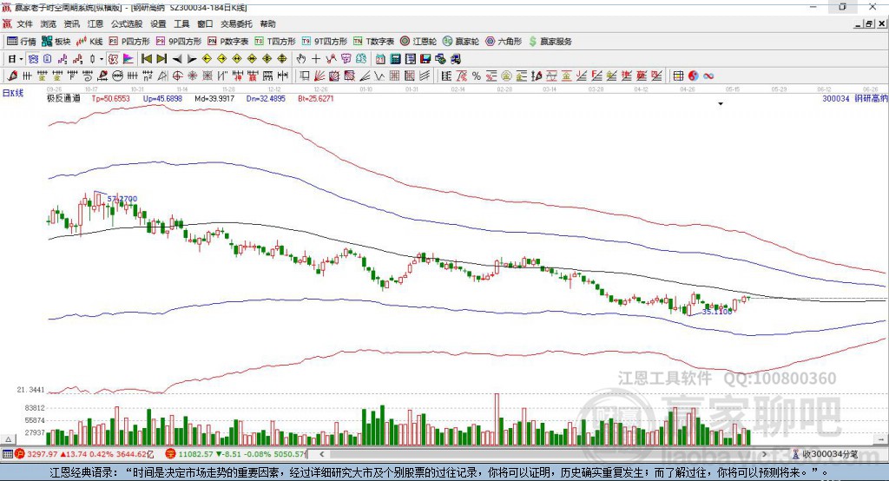Click the 日K线 label
This screenshot has height=481, width=889.
[x=13, y=93]
